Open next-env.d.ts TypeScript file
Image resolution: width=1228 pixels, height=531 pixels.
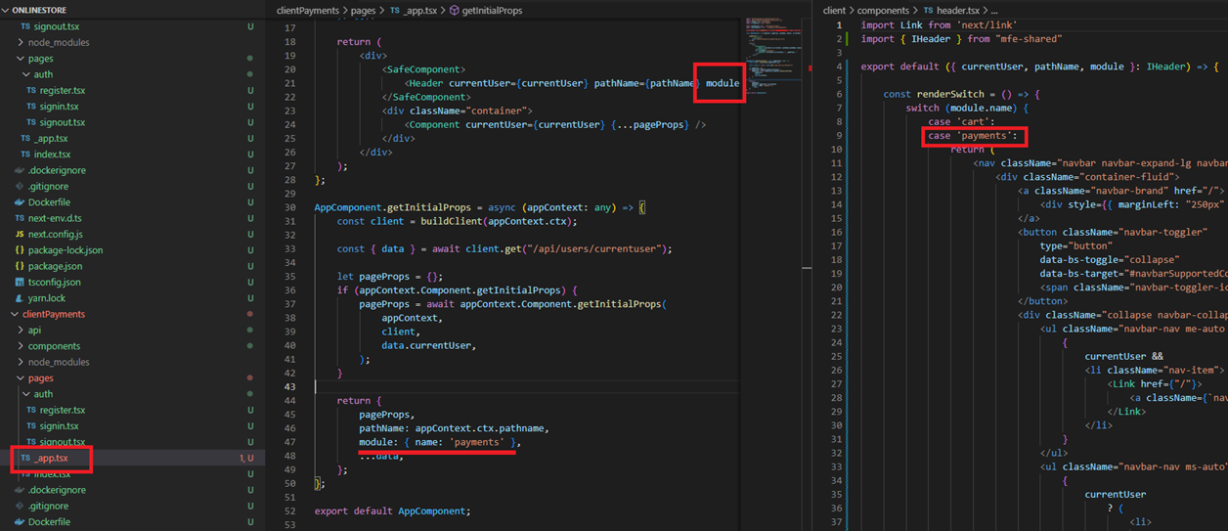(55, 218)
